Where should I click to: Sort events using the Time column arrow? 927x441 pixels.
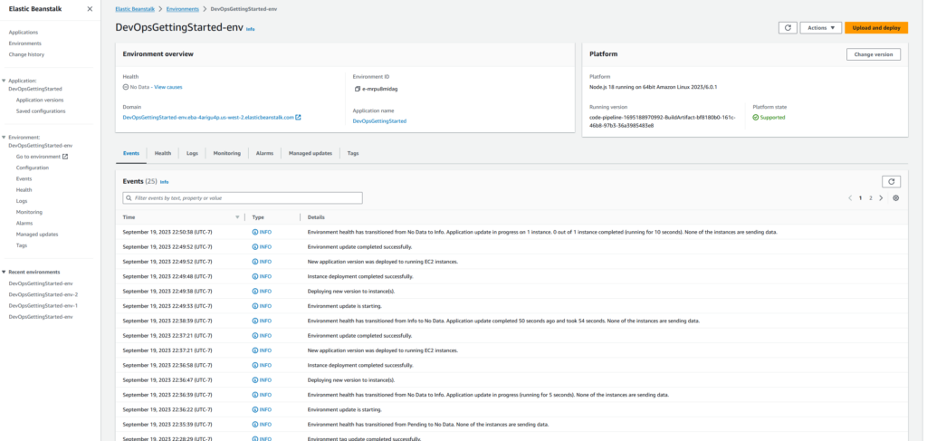(237, 217)
